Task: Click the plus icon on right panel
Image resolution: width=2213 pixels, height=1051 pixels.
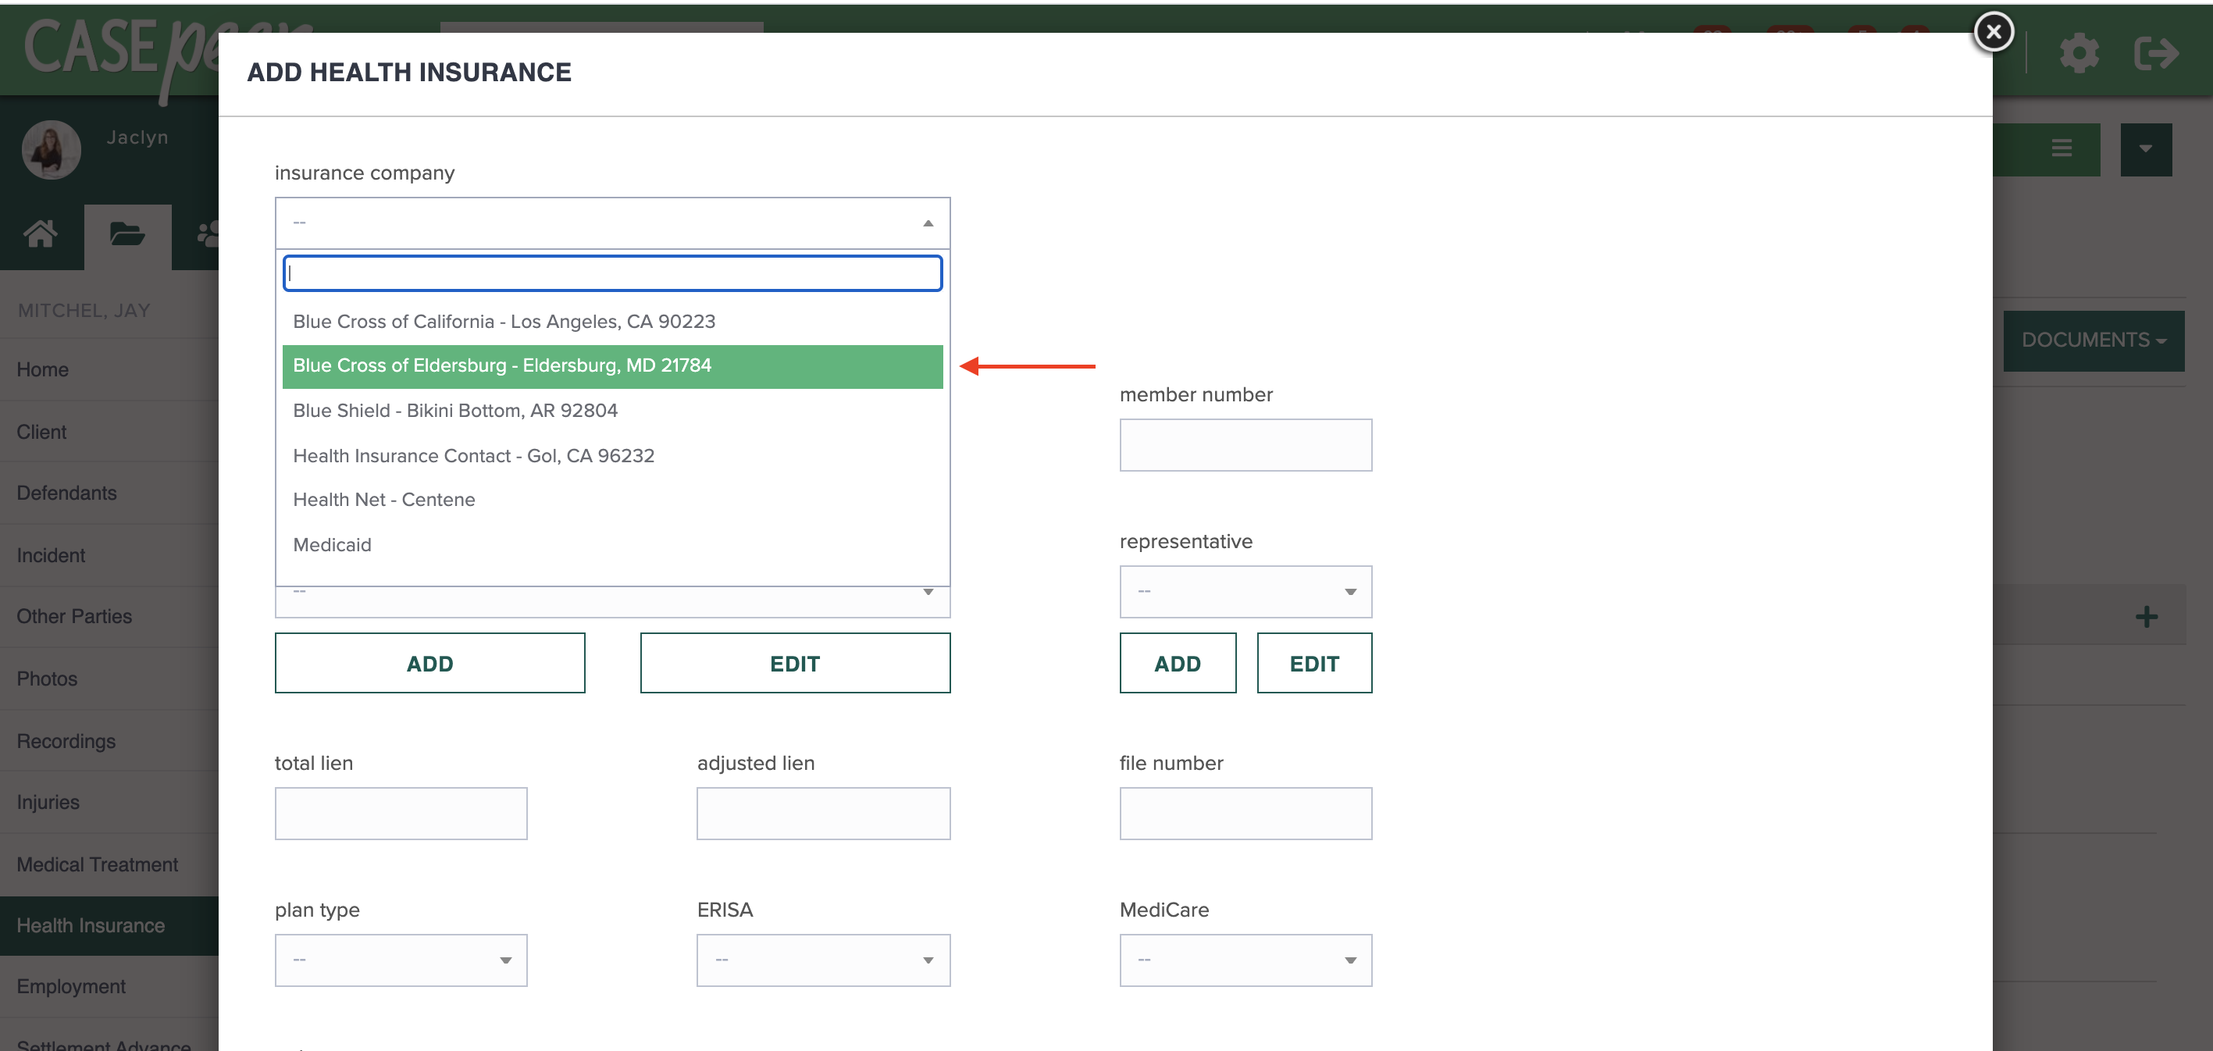Action: point(2146,616)
